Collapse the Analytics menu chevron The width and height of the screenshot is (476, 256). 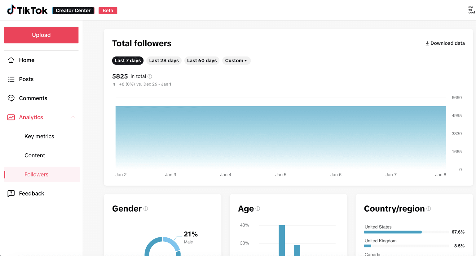point(73,117)
